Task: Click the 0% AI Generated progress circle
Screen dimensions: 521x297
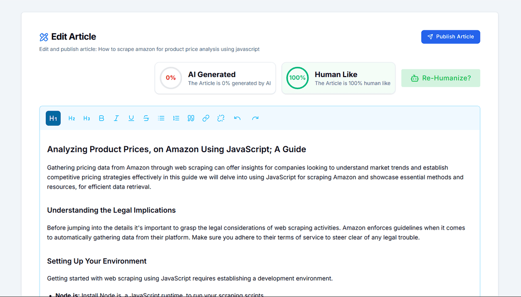Action: tap(171, 78)
